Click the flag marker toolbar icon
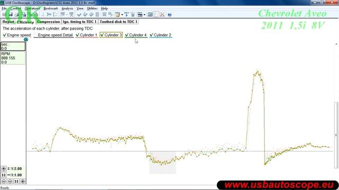339x190 pixels. tap(49, 15)
